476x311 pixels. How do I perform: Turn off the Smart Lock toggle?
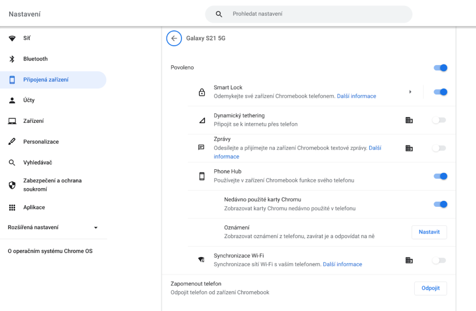[x=440, y=92]
